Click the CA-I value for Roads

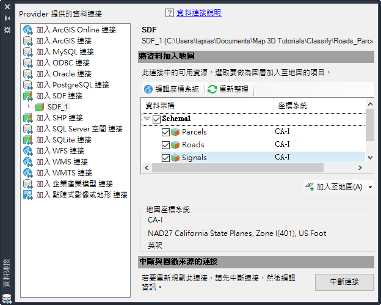pyautogui.click(x=282, y=144)
